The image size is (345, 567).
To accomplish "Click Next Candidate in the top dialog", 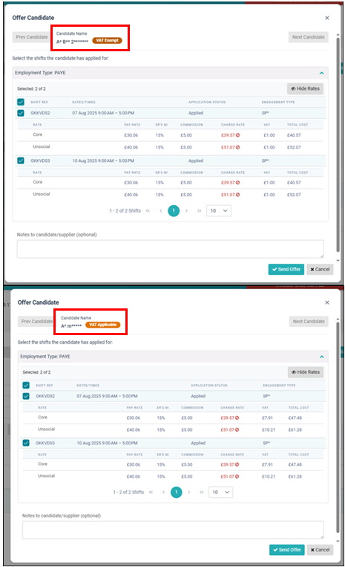I will [308, 37].
